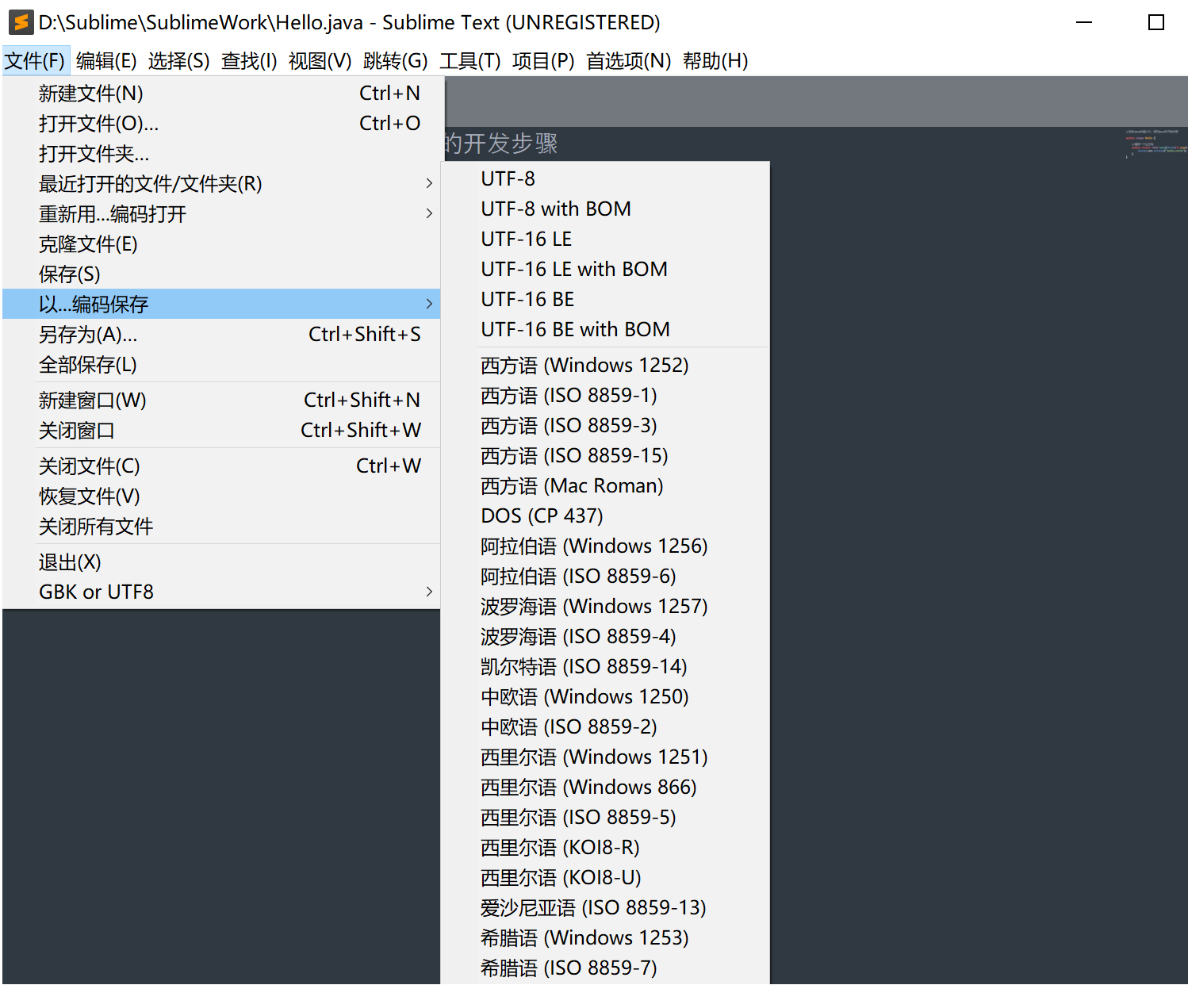Open the 文件(F) menu

pos(35,60)
